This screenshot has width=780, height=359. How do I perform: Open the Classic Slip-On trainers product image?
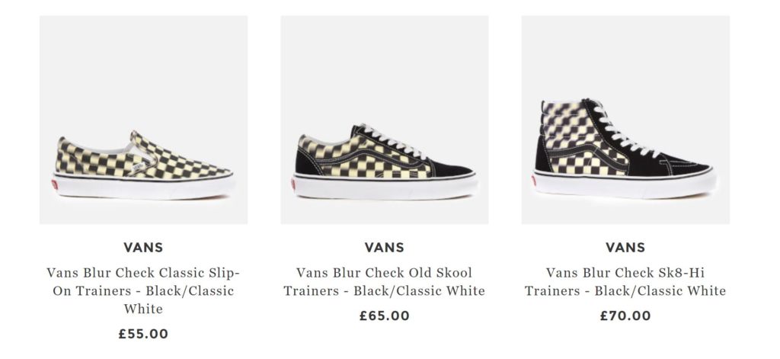143,120
